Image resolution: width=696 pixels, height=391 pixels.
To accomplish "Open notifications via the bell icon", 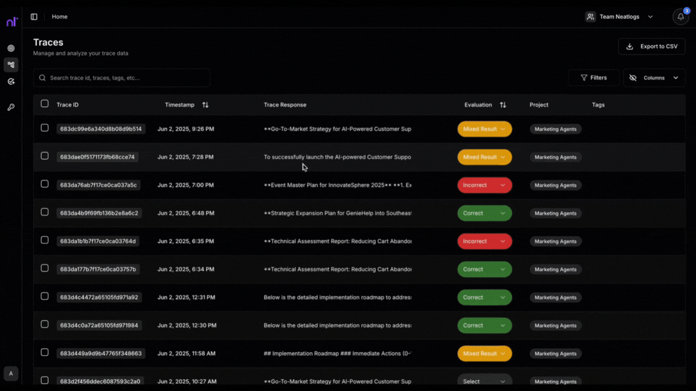I will pos(680,16).
